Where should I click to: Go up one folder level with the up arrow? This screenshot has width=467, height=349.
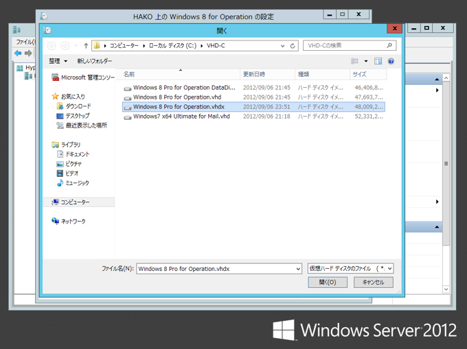pyautogui.click(x=86, y=46)
